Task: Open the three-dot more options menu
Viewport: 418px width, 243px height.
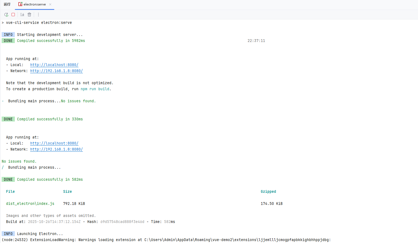Action: [38, 14]
